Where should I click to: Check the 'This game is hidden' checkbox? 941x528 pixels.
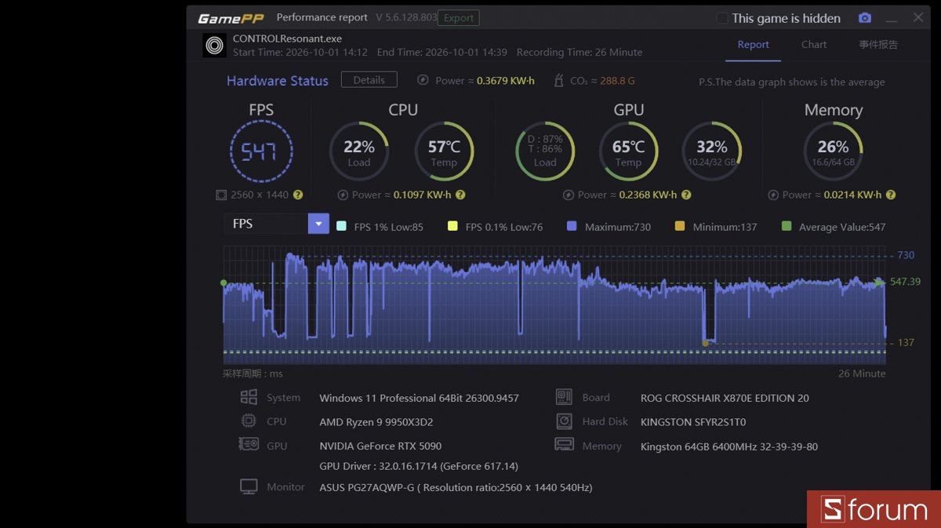(722, 18)
